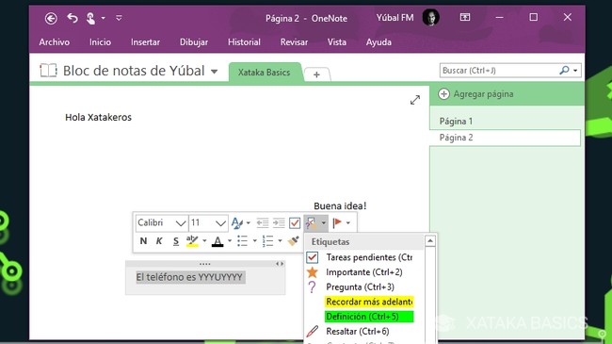Image resolution: width=612 pixels, height=344 pixels.
Task: Undo the last action
Action: click(x=72, y=18)
